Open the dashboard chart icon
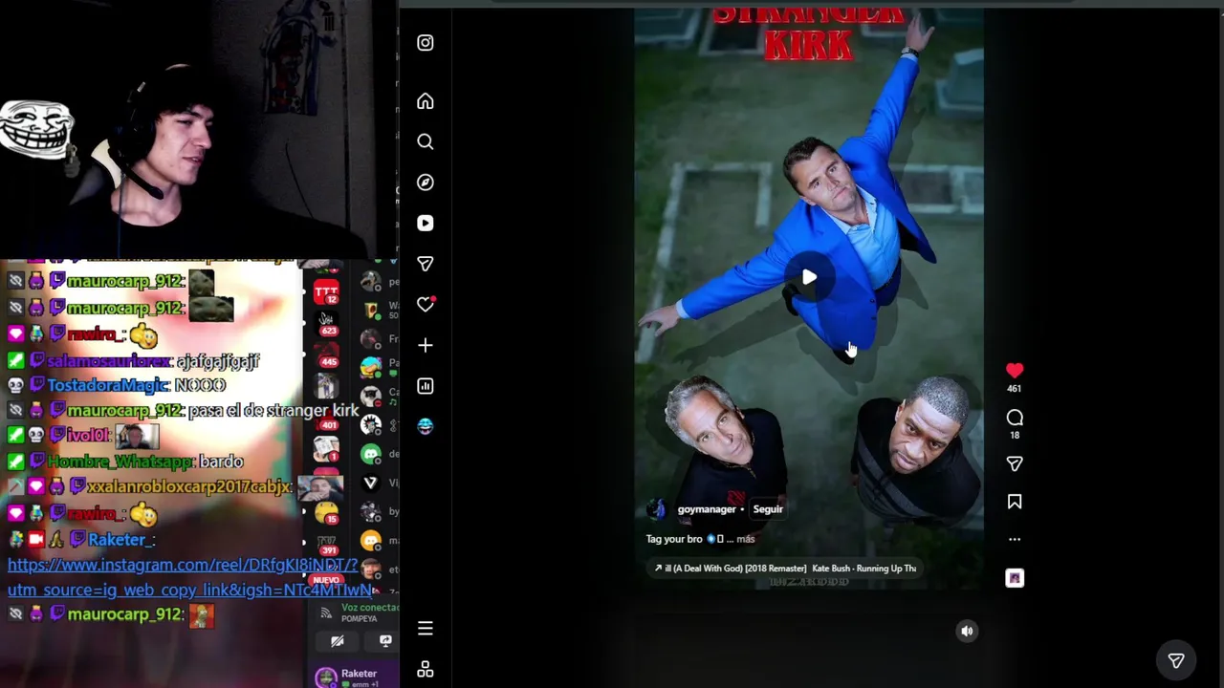Viewport: 1224px width, 688px height. click(x=426, y=386)
